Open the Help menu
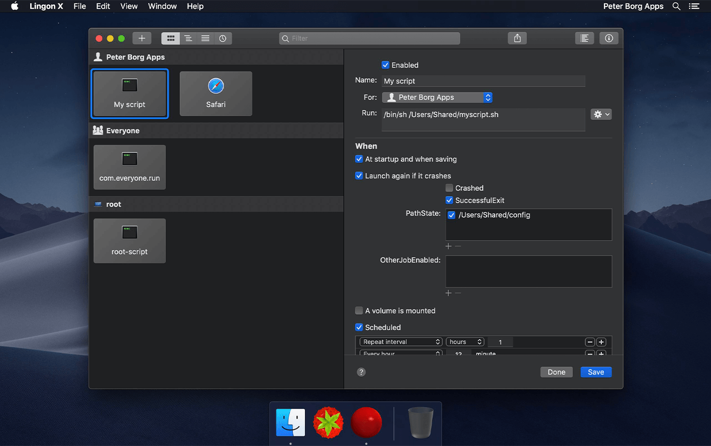The height and width of the screenshot is (446, 711). point(195,6)
